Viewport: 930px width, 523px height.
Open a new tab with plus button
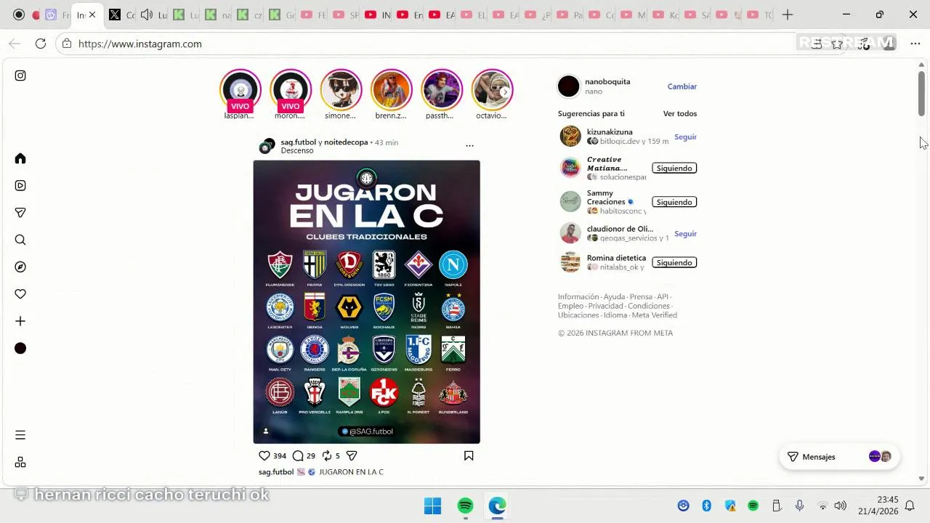(x=788, y=15)
